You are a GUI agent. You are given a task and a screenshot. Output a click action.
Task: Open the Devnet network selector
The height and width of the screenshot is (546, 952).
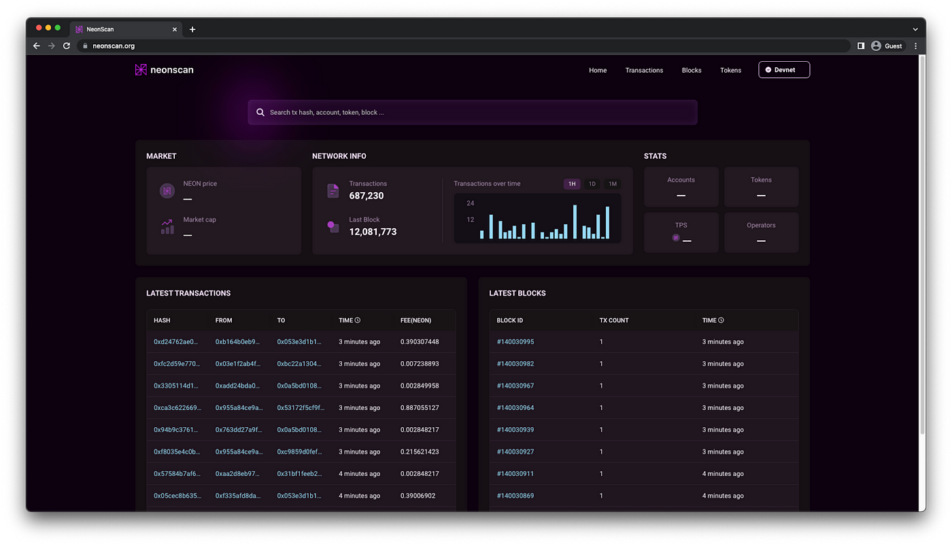pyautogui.click(x=784, y=70)
